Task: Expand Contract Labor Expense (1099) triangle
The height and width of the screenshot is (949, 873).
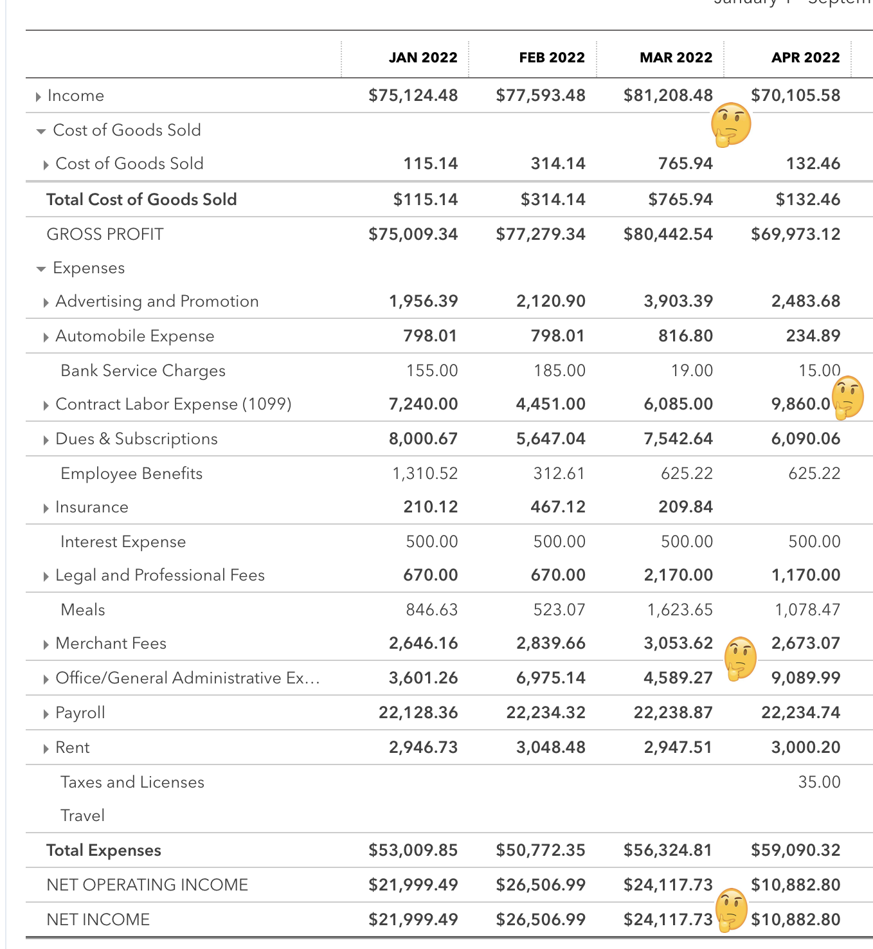Action: pos(46,405)
